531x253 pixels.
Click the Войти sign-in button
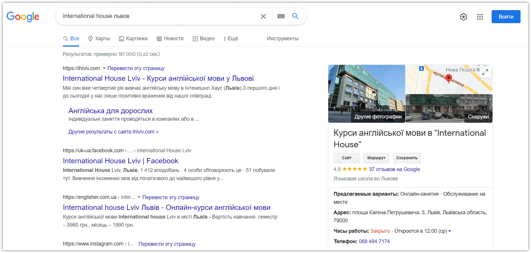506,17
